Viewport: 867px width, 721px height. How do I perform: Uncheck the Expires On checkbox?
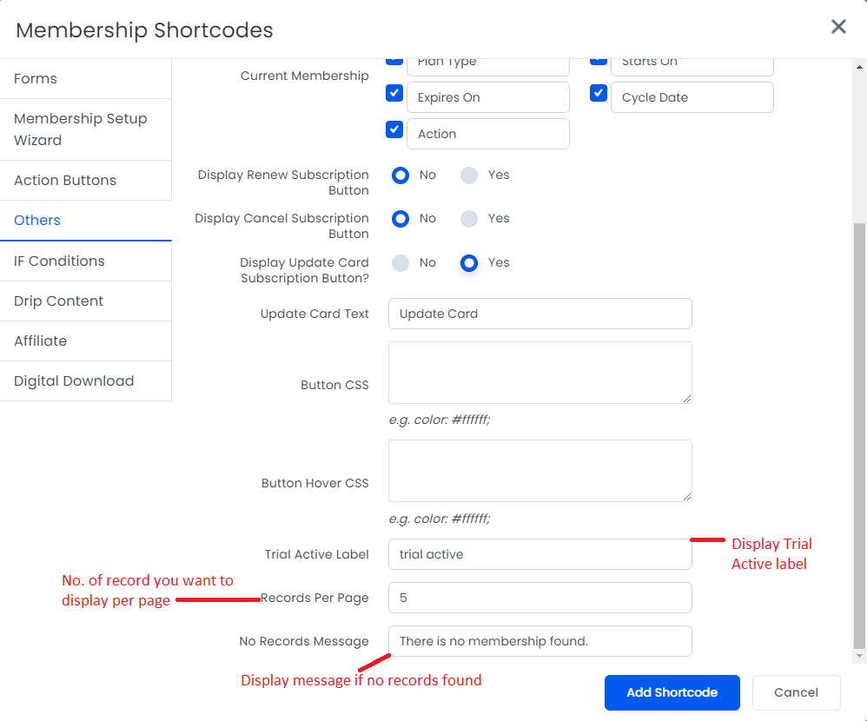pos(394,93)
